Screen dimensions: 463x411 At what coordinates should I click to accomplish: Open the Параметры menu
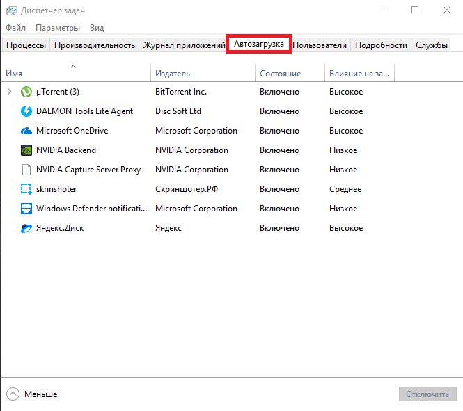pos(58,28)
